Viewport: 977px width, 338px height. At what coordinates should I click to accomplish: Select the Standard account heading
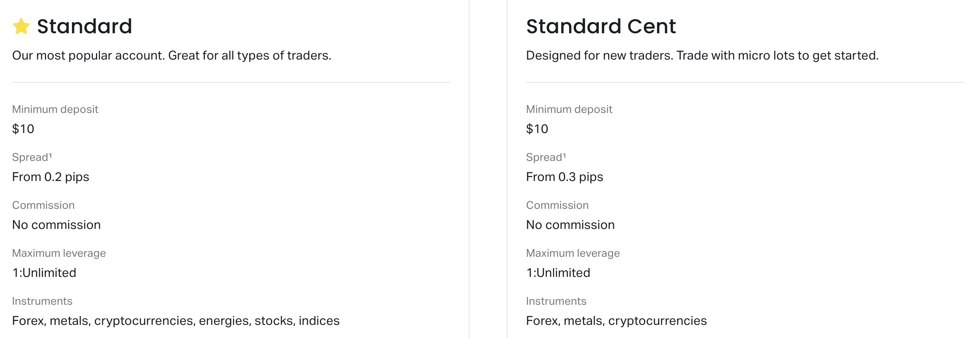tap(84, 26)
